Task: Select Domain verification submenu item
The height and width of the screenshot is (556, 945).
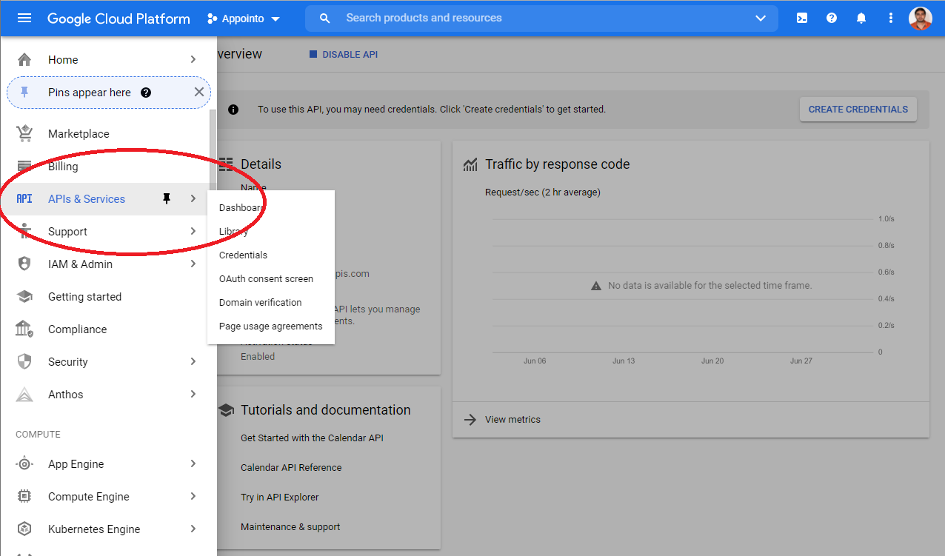Action: (x=271, y=303)
